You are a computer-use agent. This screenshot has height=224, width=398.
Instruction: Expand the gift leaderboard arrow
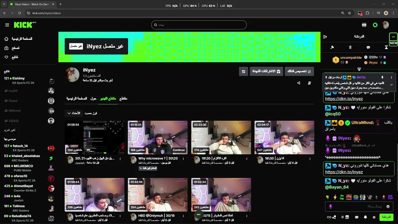[359, 69]
